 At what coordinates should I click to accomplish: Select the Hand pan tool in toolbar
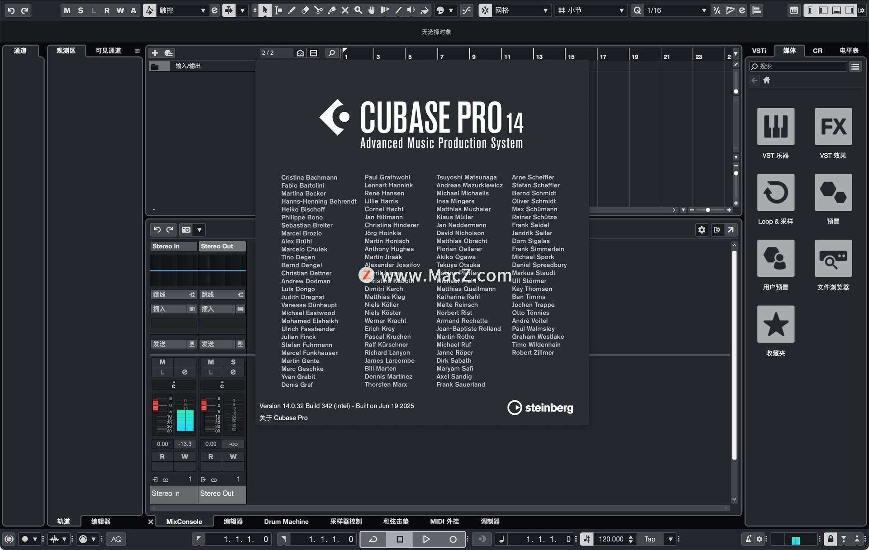(x=372, y=10)
